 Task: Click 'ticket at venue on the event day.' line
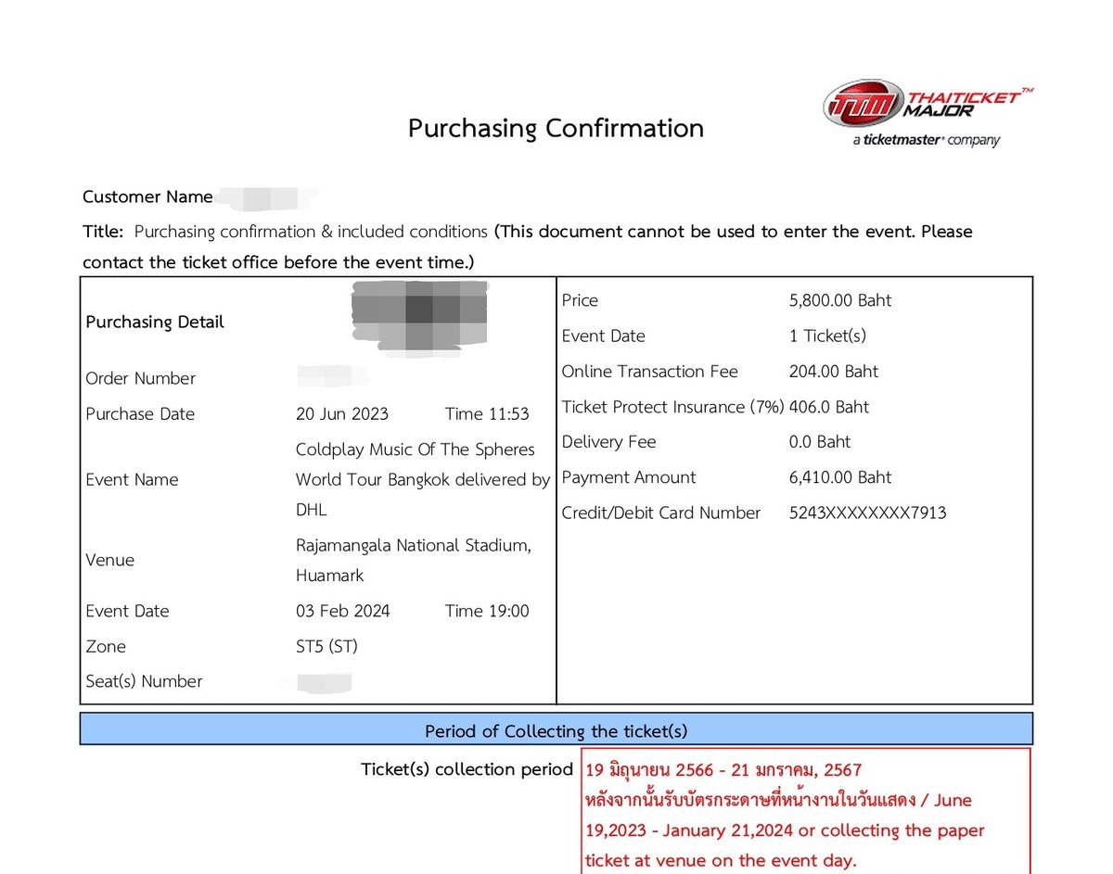click(721, 861)
